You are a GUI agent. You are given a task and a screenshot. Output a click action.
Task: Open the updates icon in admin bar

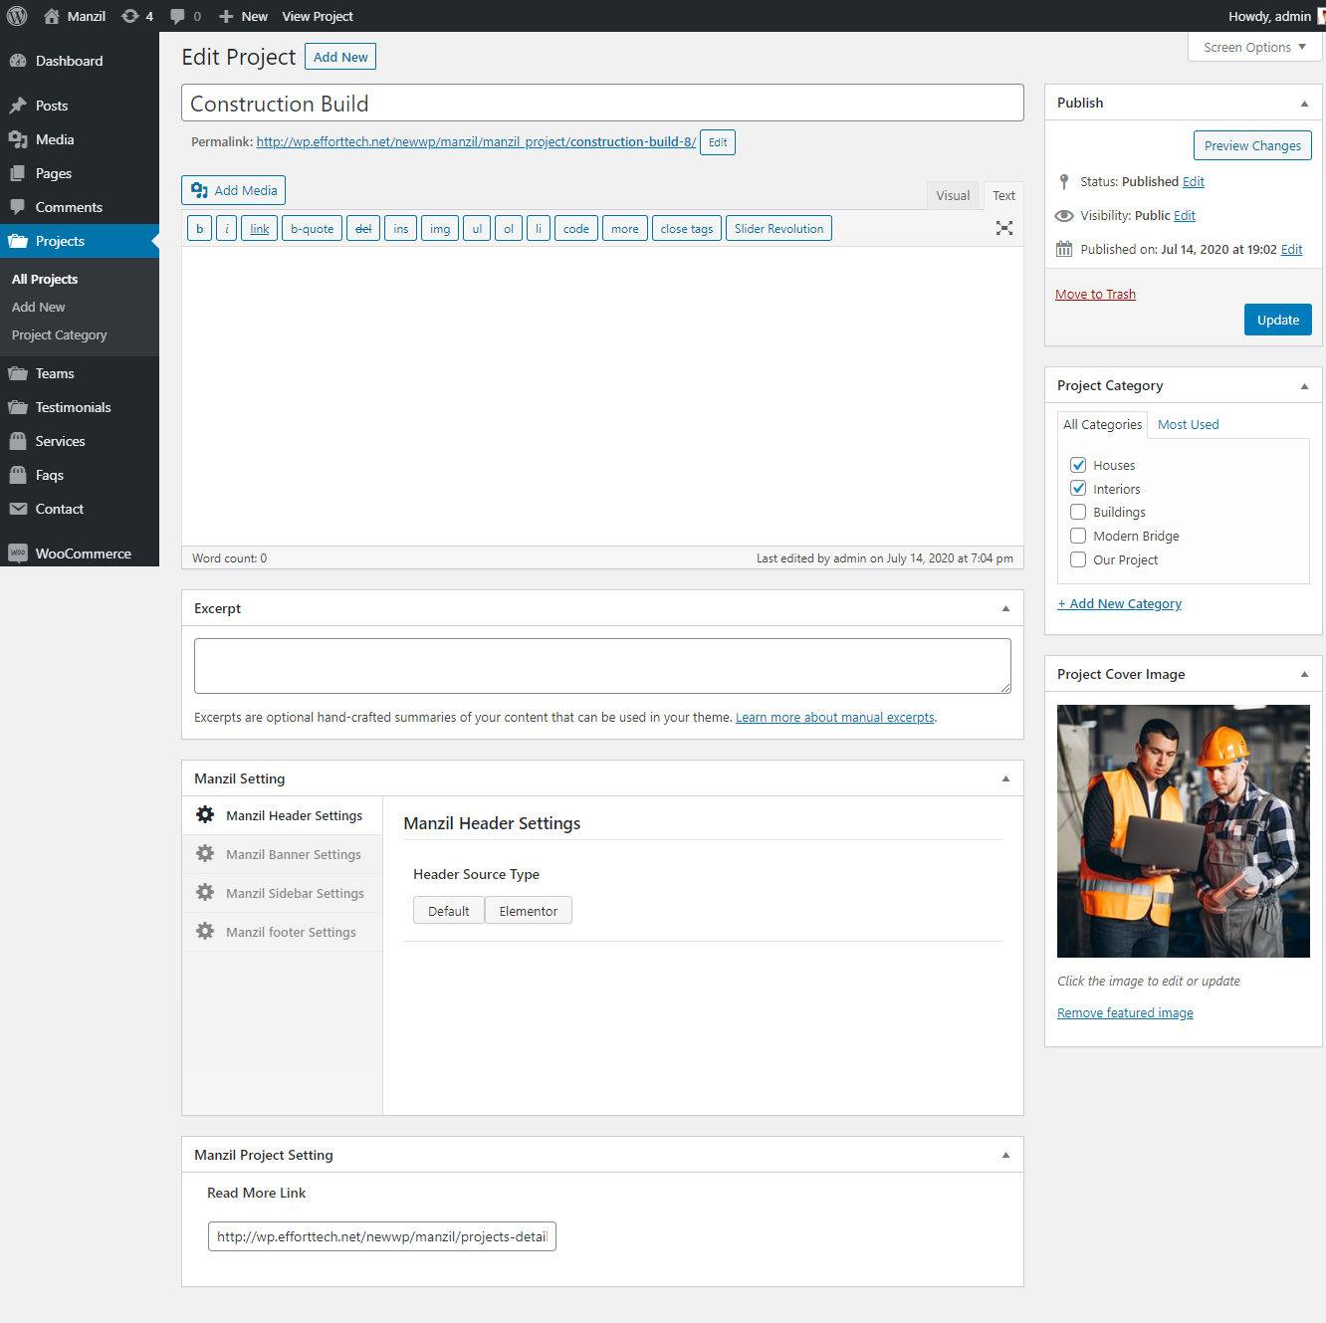[x=130, y=16]
